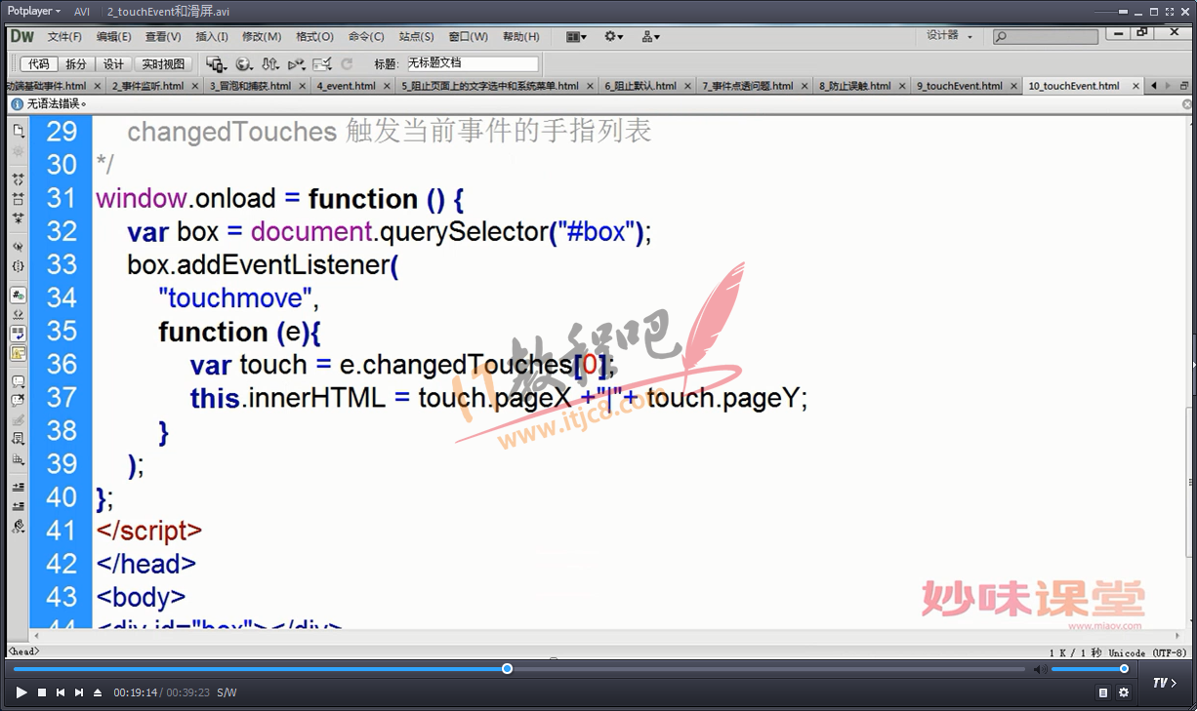This screenshot has width=1197, height=711.
Task: Open the 编辑(E) menu
Action: point(113,36)
